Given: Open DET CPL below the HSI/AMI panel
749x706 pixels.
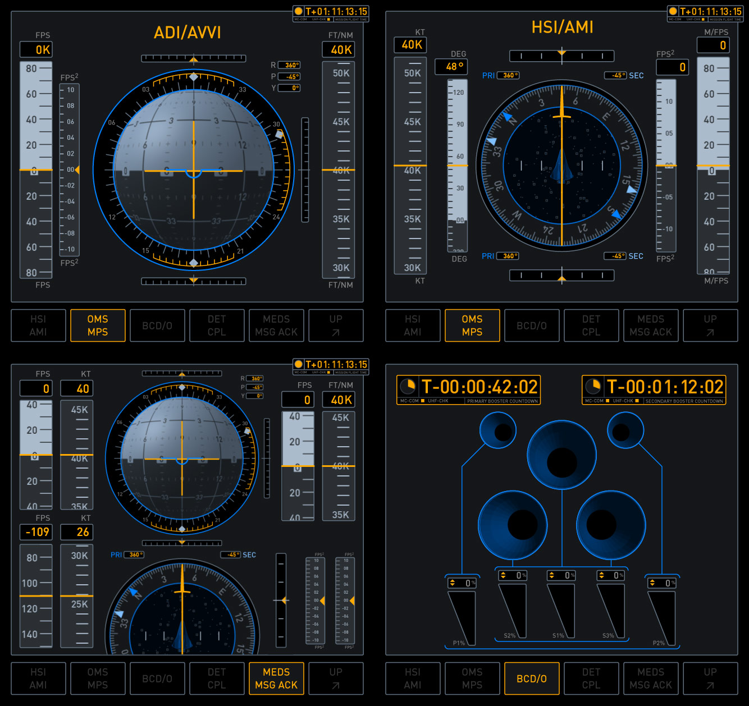Looking at the screenshot, I should pos(591,326).
